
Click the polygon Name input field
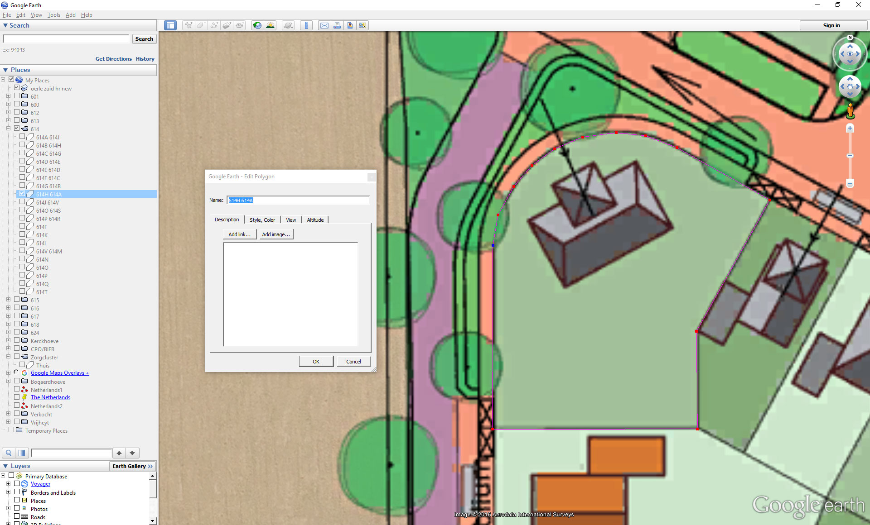[298, 200]
